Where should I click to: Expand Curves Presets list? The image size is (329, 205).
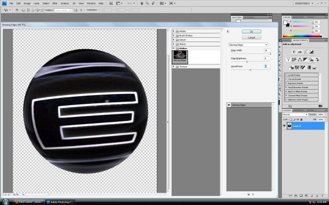286,79
